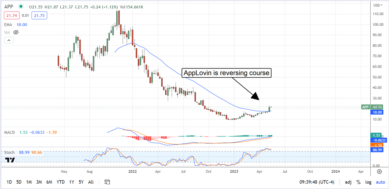Viewport: 389px width, 189px height.
Task: Click the 2024 time axis label
Action: (336, 171)
